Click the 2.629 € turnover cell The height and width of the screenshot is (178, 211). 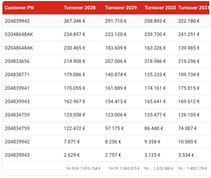[x=72, y=155]
